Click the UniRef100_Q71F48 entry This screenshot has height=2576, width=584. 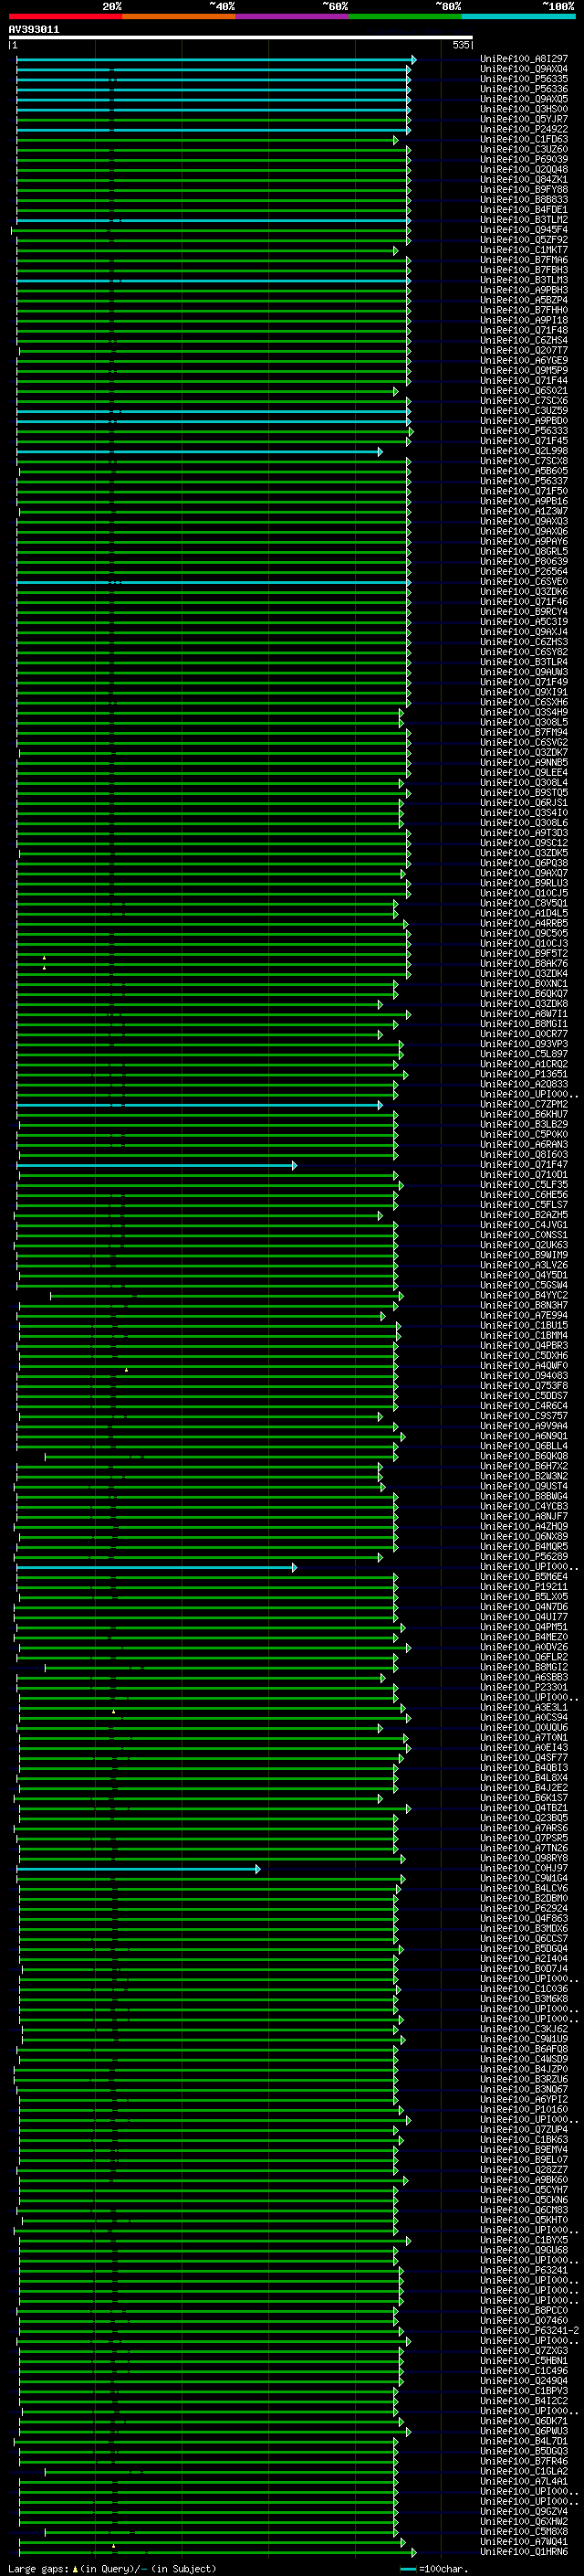pos(523,331)
